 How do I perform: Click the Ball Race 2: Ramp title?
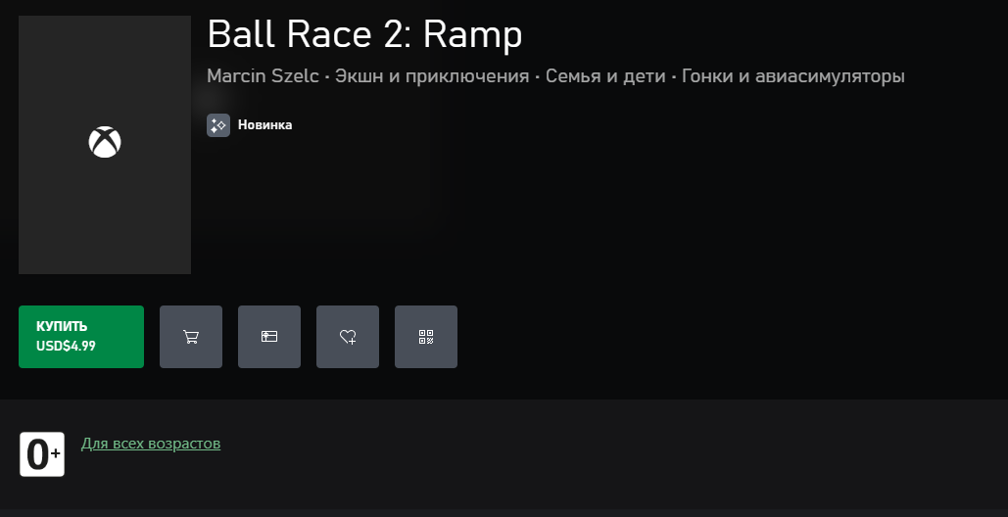tap(364, 34)
